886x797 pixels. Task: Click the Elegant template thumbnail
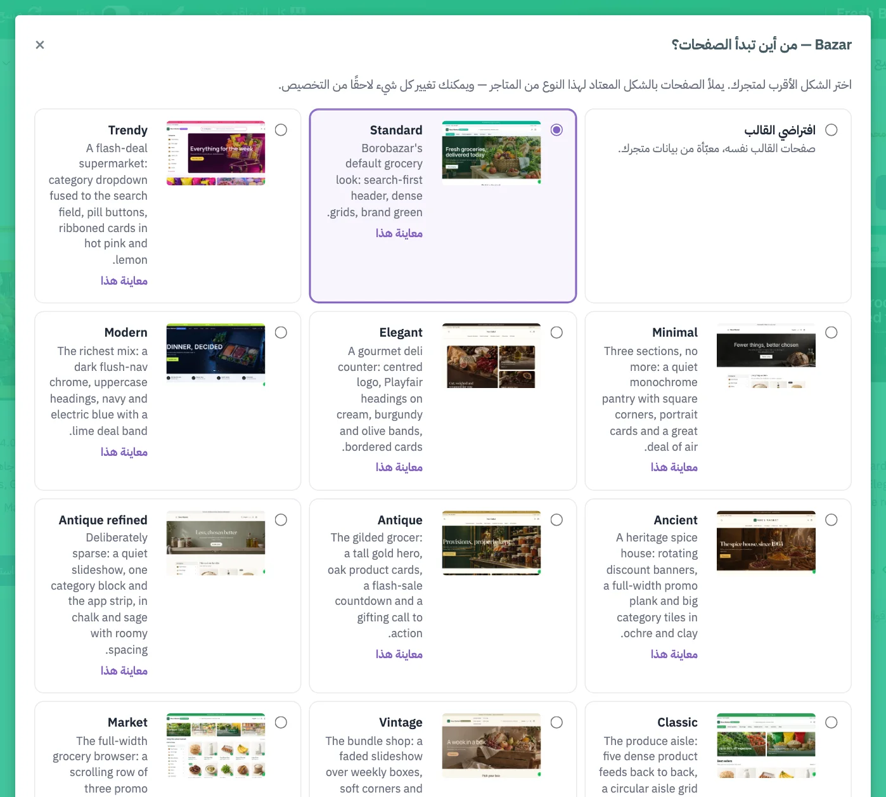(491, 356)
